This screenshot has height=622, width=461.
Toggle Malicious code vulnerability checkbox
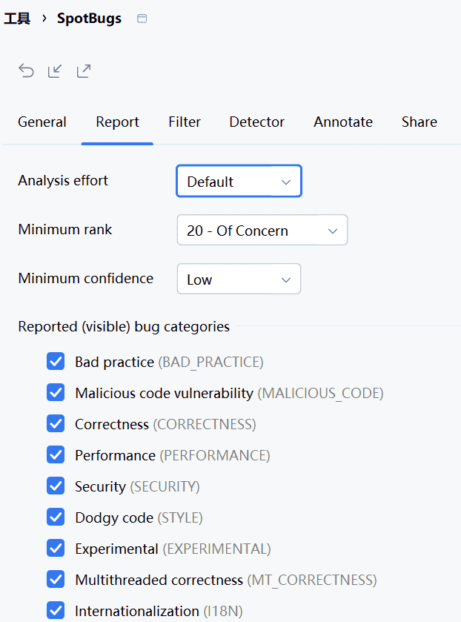(56, 393)
